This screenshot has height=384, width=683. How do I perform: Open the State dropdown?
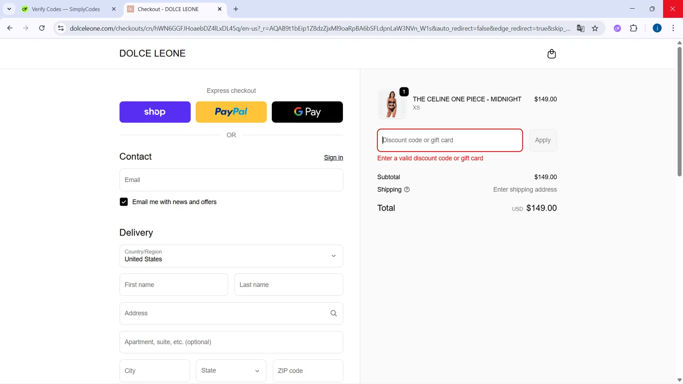click(231, 371)
